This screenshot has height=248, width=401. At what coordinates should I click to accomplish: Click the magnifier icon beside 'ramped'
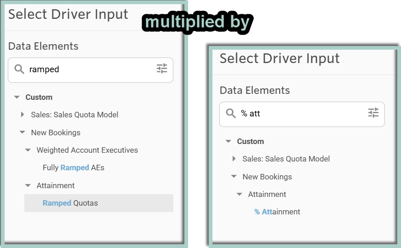pyautogui.click(x=19, y=69)
